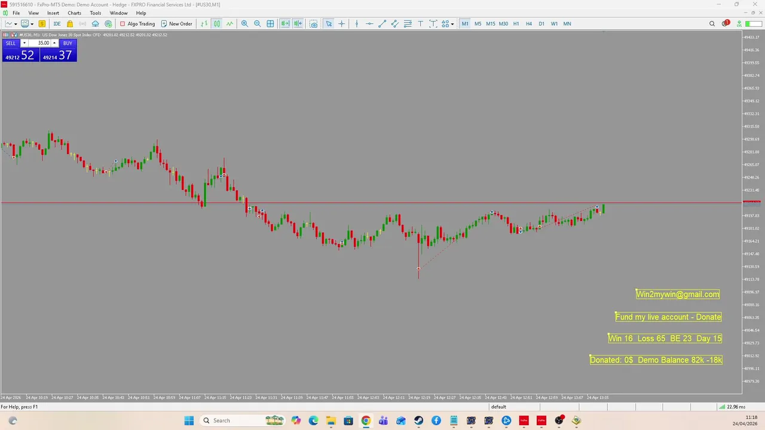
Task: Switch to MN timeframe
Action: [x=567, y=24]
